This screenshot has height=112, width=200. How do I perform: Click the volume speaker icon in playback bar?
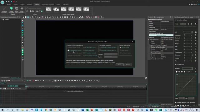click(43, 81)
